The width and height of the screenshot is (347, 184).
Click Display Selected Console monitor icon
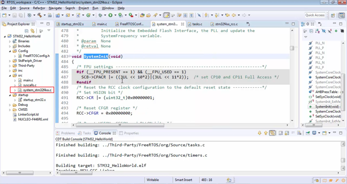(x=314, y=133)
